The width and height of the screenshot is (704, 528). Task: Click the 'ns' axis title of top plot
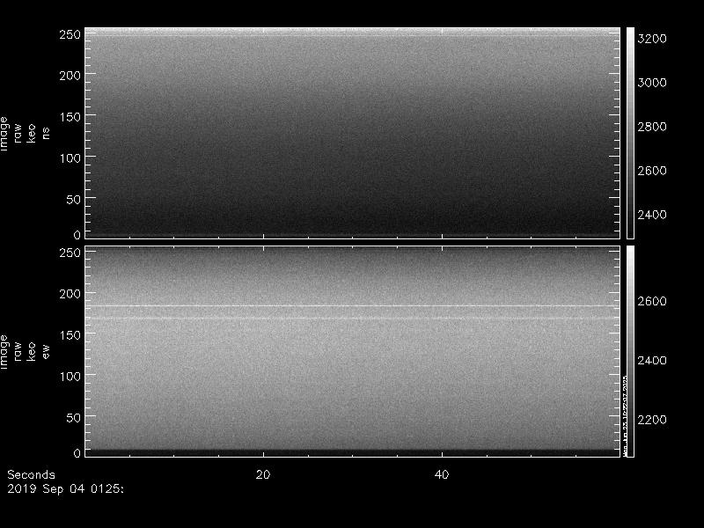[x=46, y=133]
